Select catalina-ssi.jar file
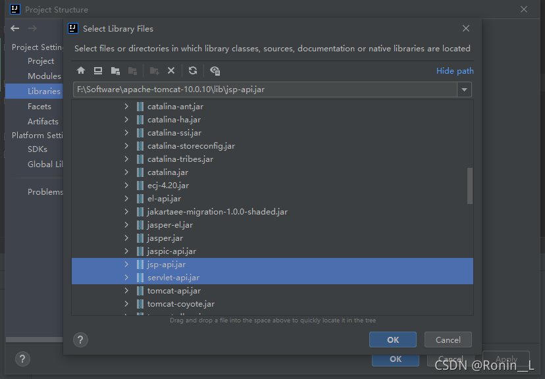This screenshot has height=379, width=545. pyautogui.click(x=174, y=133)
